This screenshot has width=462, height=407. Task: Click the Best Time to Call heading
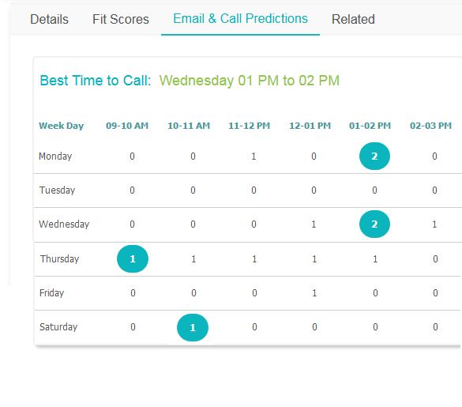[96, 81]
